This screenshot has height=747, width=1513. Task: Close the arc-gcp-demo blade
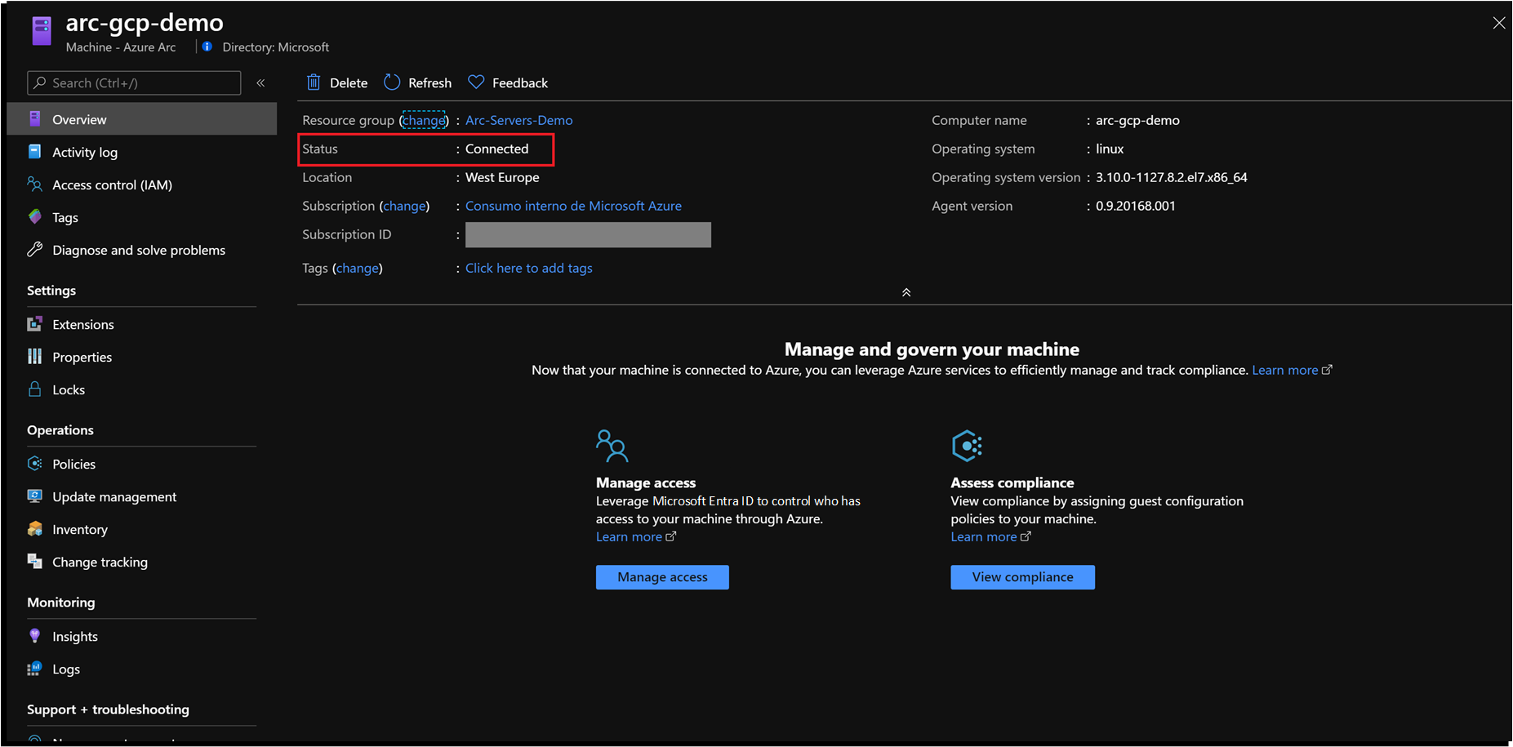point(1498,23)
